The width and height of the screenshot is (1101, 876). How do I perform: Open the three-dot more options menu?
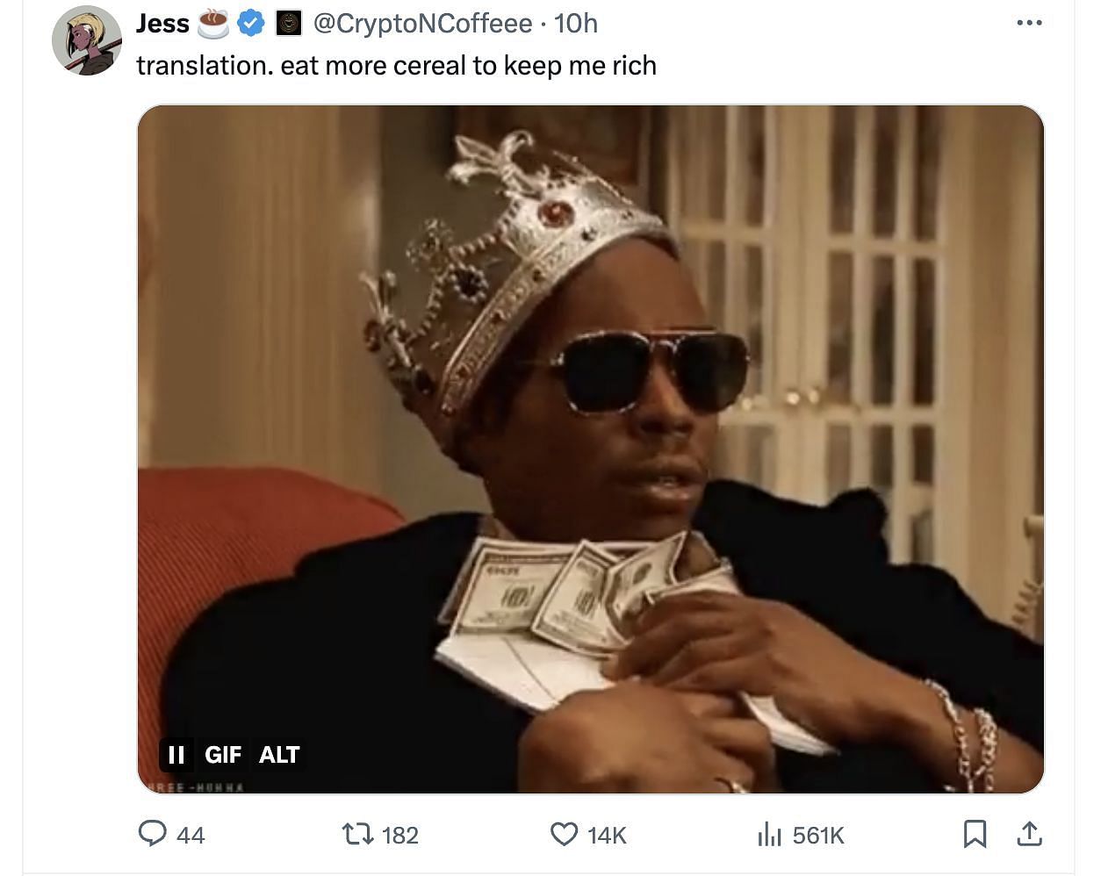pos(1029,23)
